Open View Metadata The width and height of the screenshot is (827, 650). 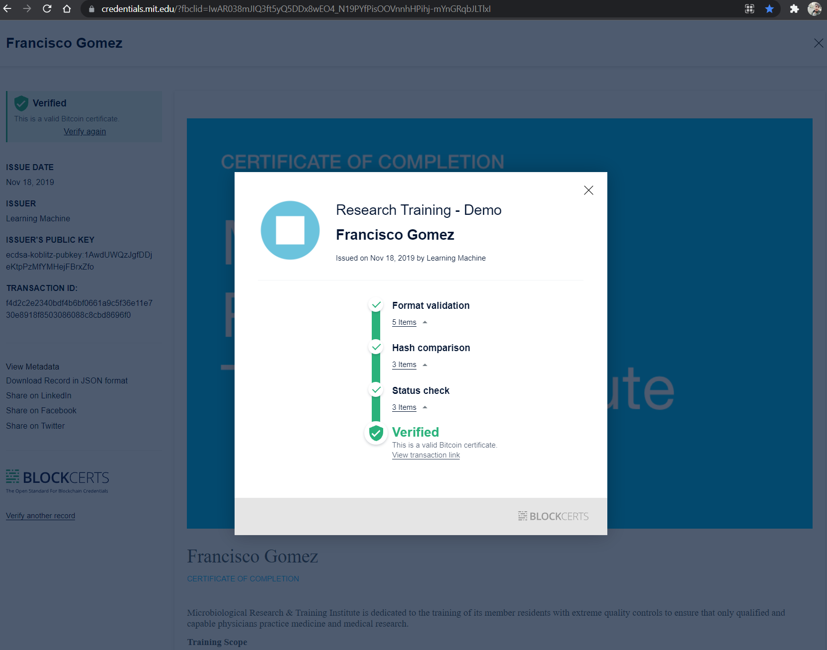point(32,367)
